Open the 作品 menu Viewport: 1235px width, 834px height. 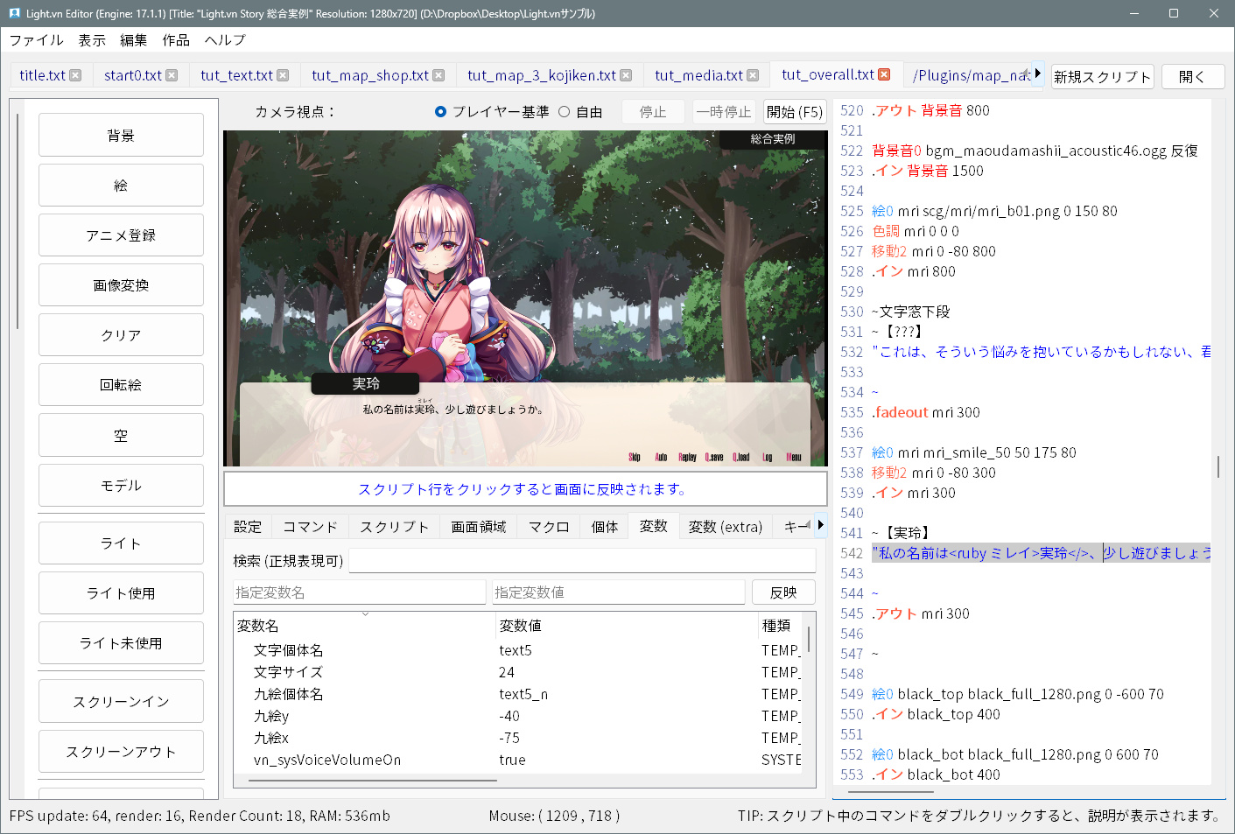click(176, 40)
